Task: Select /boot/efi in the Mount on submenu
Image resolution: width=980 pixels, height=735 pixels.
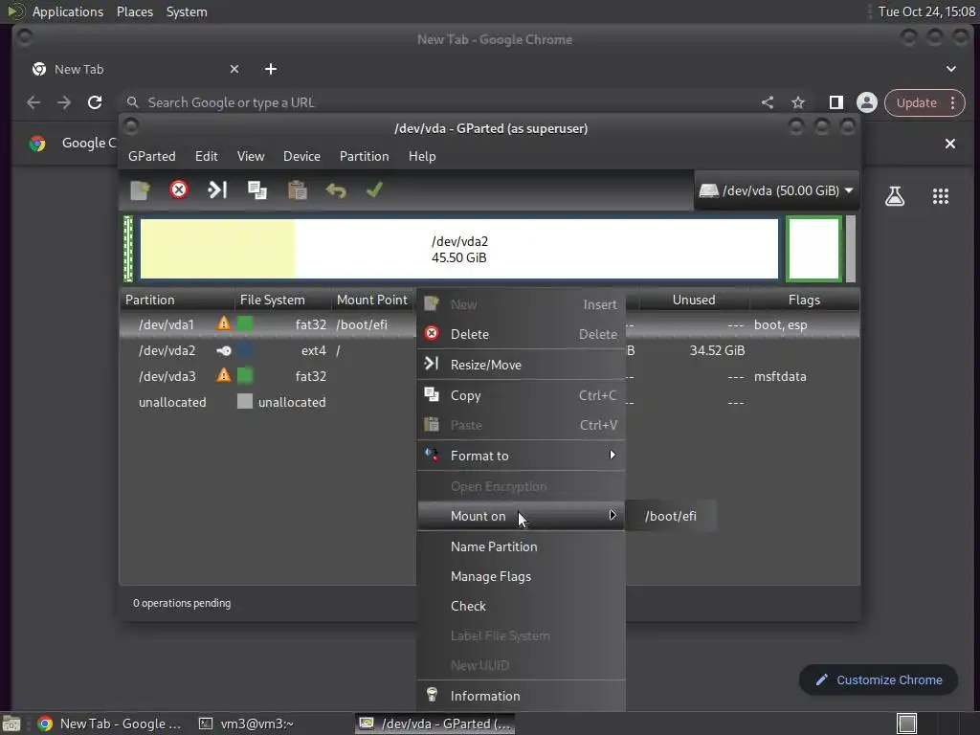Action: (x=671, y=516)
